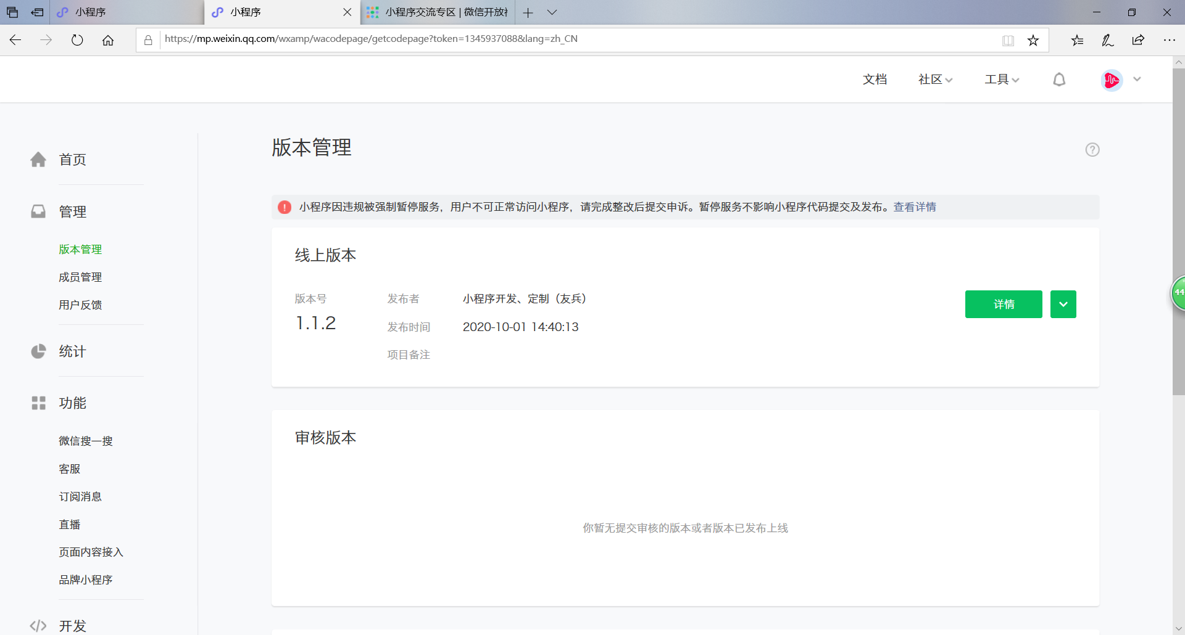Open the tab preview overview icon
The width and height of the screenshot is (1185, 635).
12,12
